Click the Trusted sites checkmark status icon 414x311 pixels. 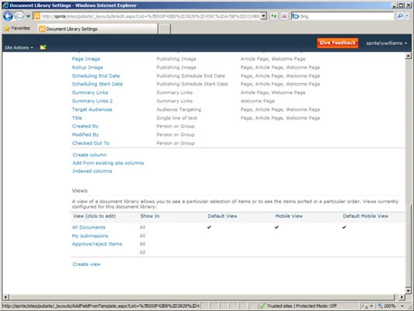coord(262,306)
